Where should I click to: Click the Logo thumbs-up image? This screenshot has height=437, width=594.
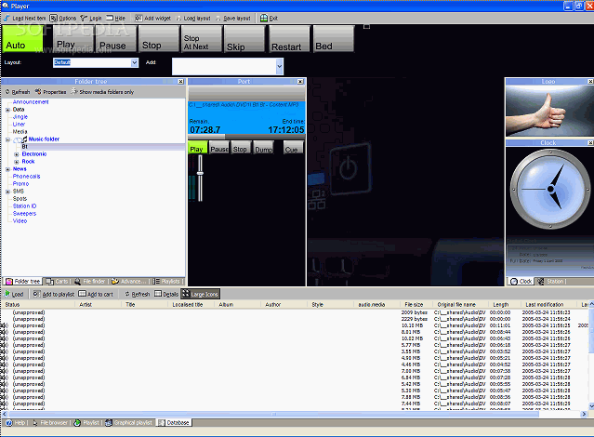pyautogui.click(x=549, y=111)
